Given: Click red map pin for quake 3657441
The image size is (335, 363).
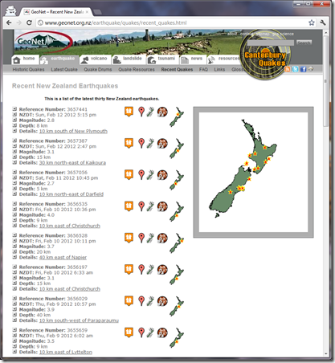Looking at the screenshot, I should tap(141, 112).
